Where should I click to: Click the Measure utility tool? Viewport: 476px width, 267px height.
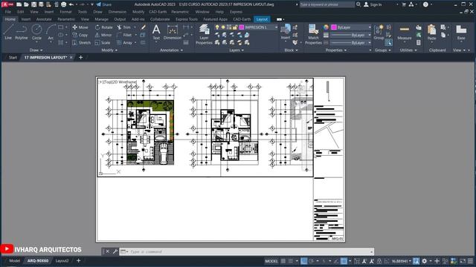click(405, 32)
